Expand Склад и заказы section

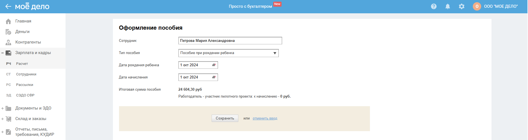(x=3, y=119)
